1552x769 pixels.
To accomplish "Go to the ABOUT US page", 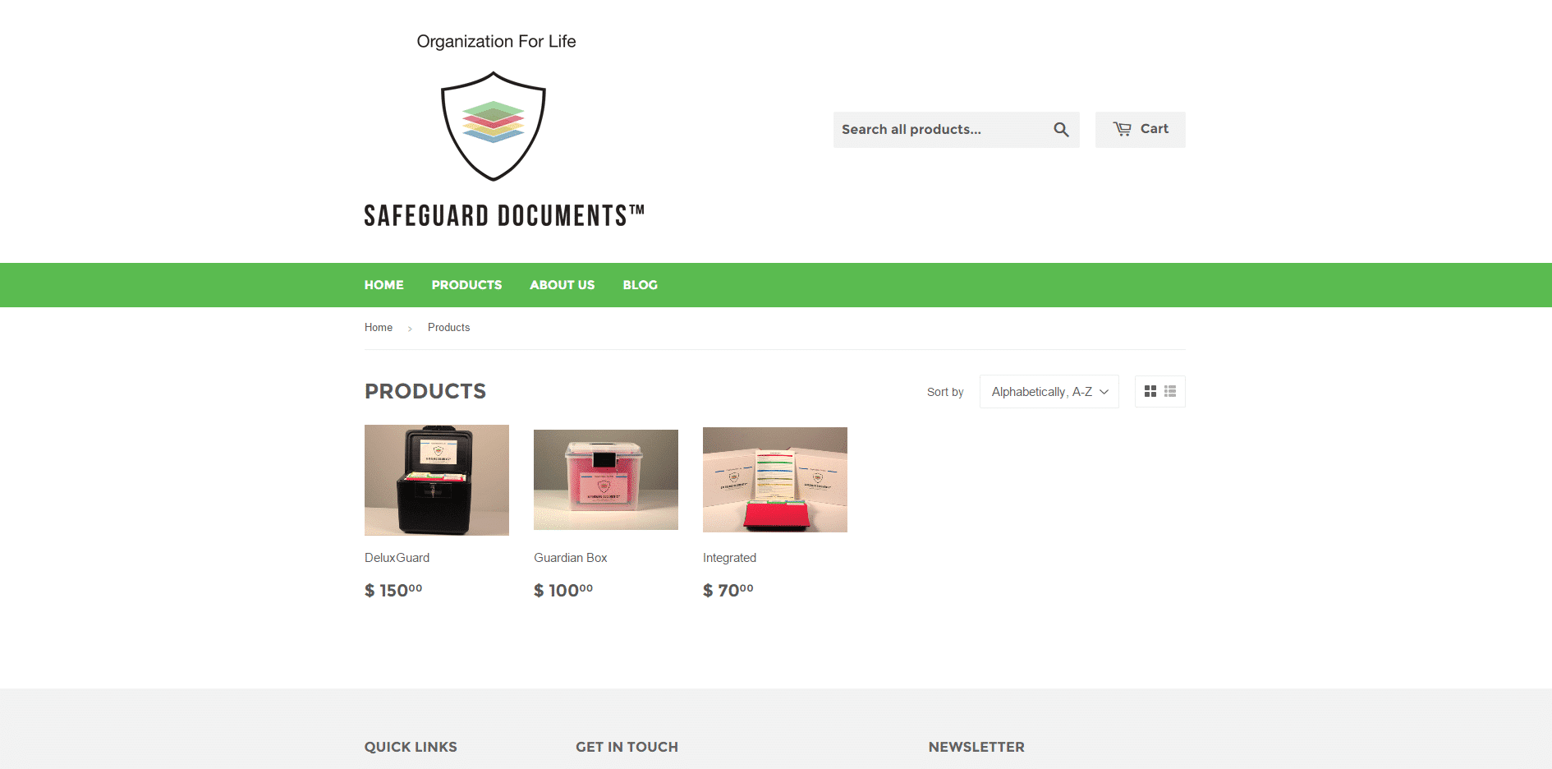I will coord(562,285).
